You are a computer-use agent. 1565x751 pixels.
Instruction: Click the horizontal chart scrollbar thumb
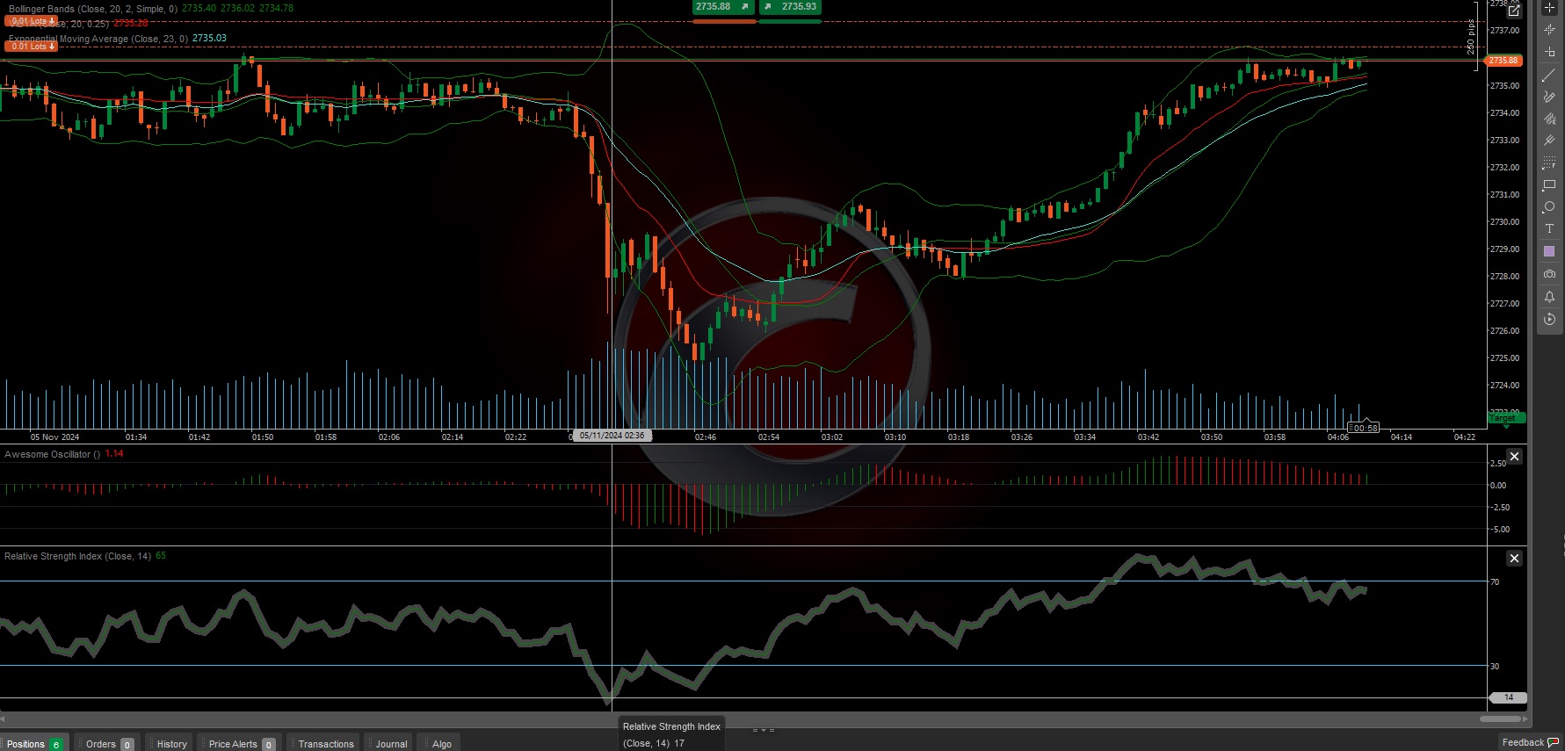coord(1500,719)
